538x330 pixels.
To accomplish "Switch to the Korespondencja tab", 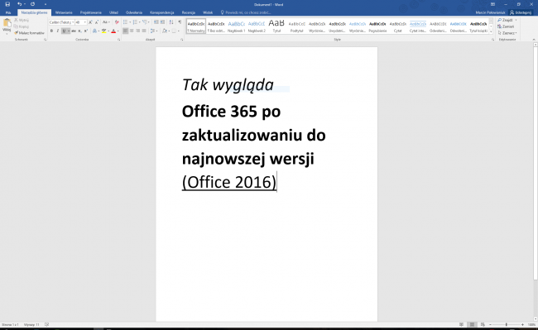I will click(162, 12).
